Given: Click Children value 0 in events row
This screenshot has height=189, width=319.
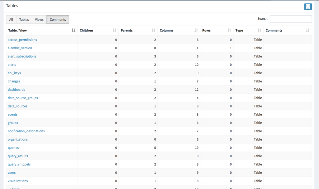Looking at the screenshot, I should 116,114.
